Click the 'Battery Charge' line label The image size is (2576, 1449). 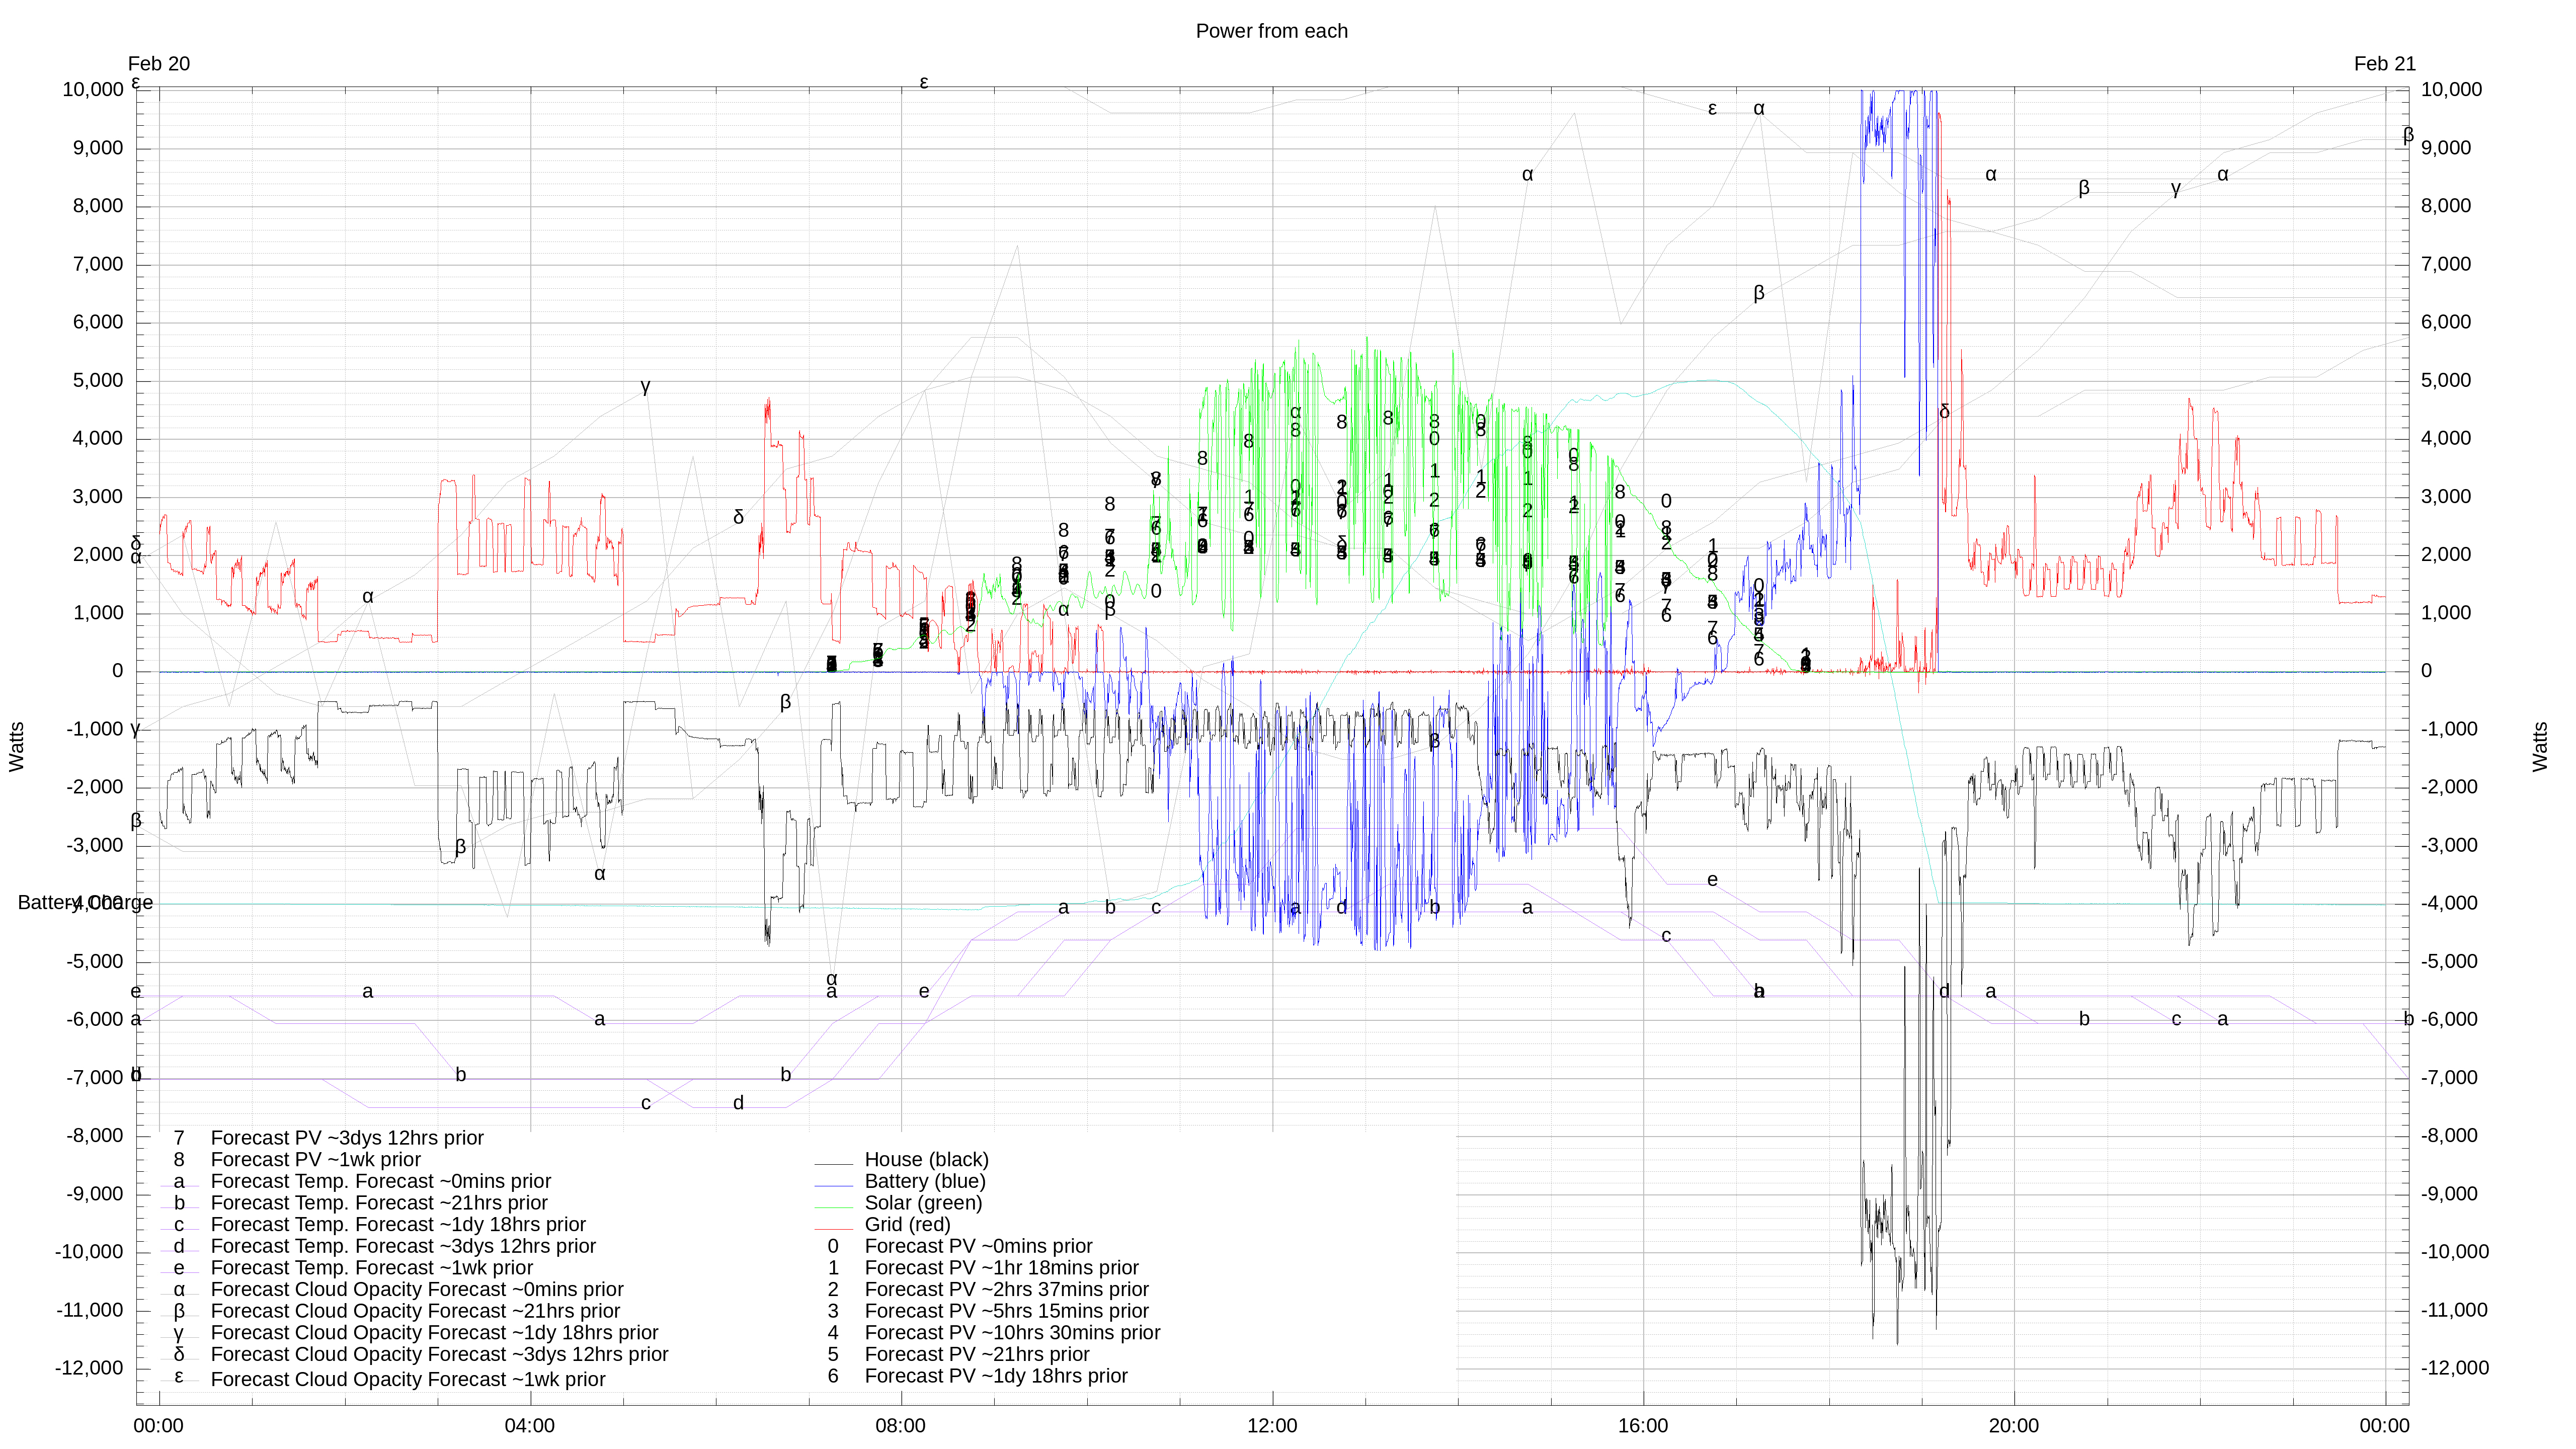85,903
